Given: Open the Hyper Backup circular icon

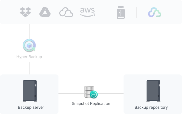Looking at the screenshot, I should [29, 45].
